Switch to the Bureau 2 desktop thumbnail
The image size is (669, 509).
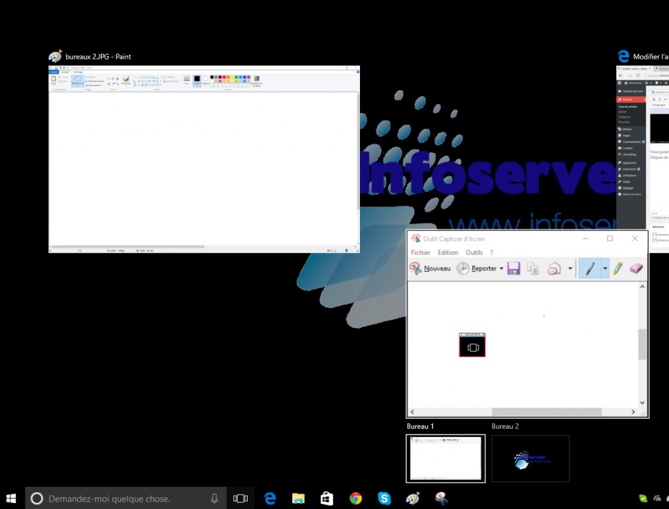530,459
